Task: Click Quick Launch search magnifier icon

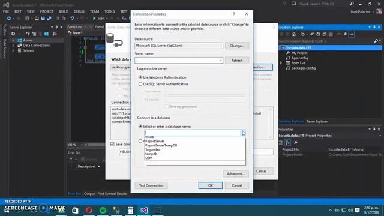Action: point(352,4)
